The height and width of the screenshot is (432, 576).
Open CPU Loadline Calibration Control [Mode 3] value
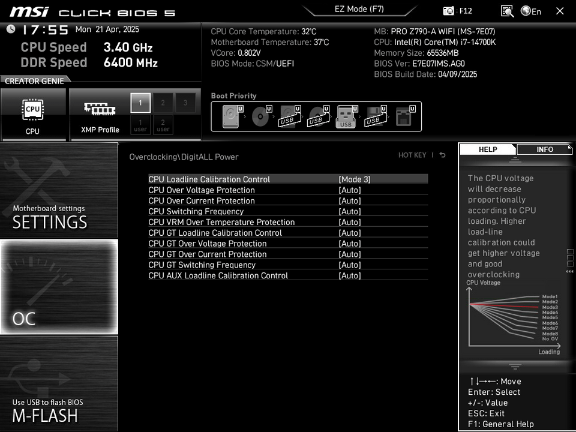(355, 179)
